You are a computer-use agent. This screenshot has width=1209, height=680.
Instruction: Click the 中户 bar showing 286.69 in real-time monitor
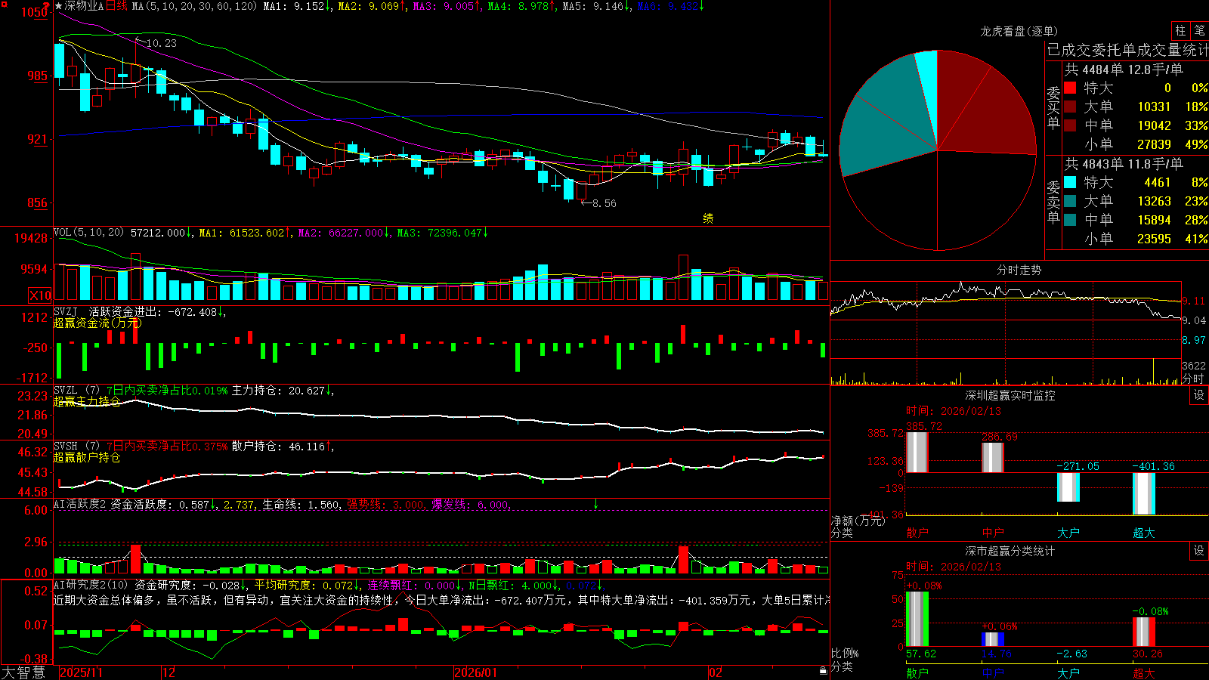[x=992, y=457]
